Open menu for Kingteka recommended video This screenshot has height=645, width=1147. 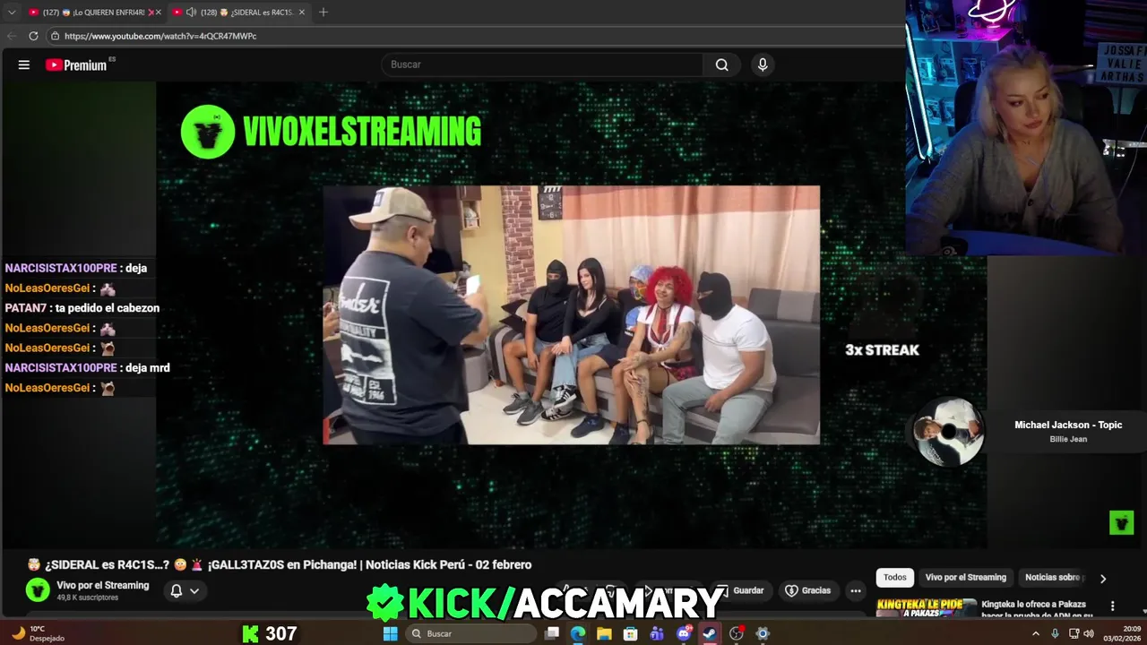coord(1112,606)
